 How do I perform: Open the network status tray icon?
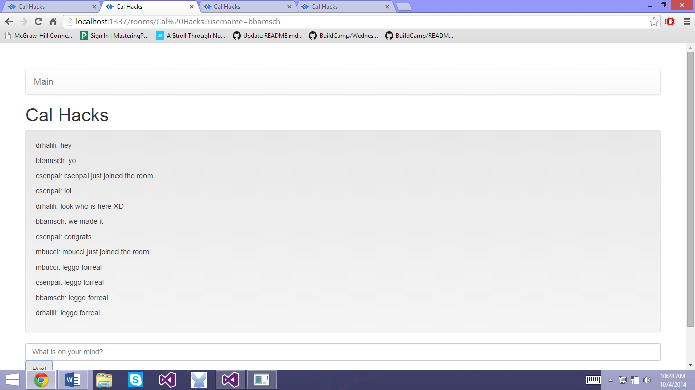[x=623, y=380]
